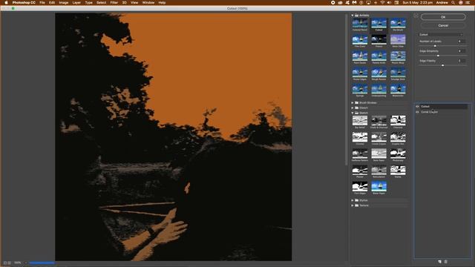475x267 pixels.
Task: Select the Plaster sketch filter
Action: [360, 170]
